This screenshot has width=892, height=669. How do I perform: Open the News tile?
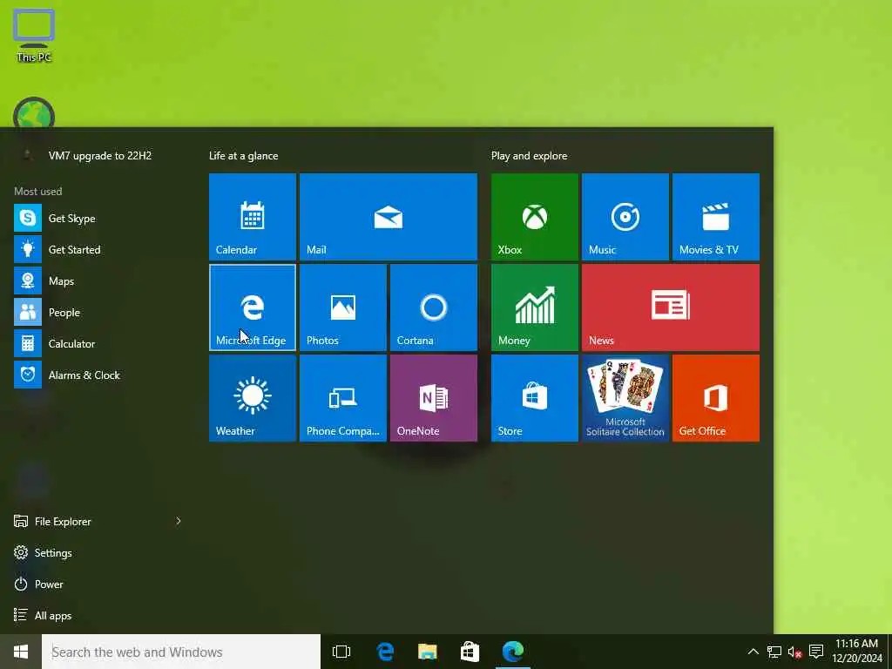point(670,307)
